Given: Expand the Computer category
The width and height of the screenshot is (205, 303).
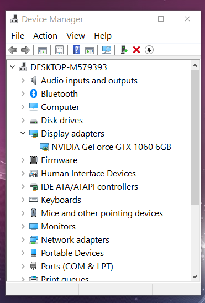Looking at the screenshot, I should (23, 107).
